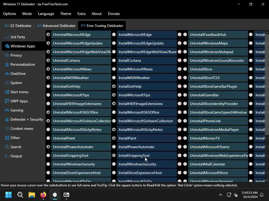Select the UninstallXbox radio button
The width and height of the screenshot is (269, 201).
(x=185, y=69)
